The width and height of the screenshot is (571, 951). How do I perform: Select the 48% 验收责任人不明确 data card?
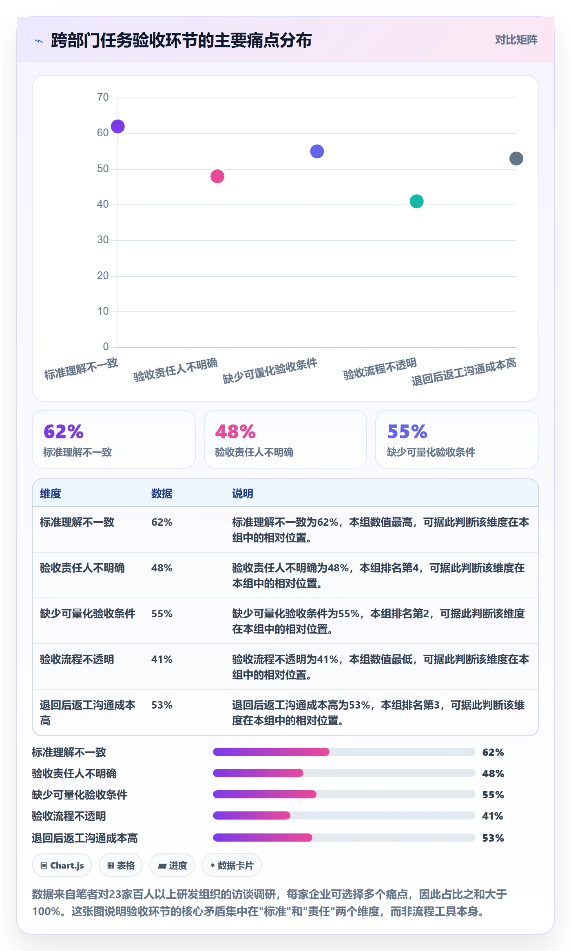click(285, 439)
